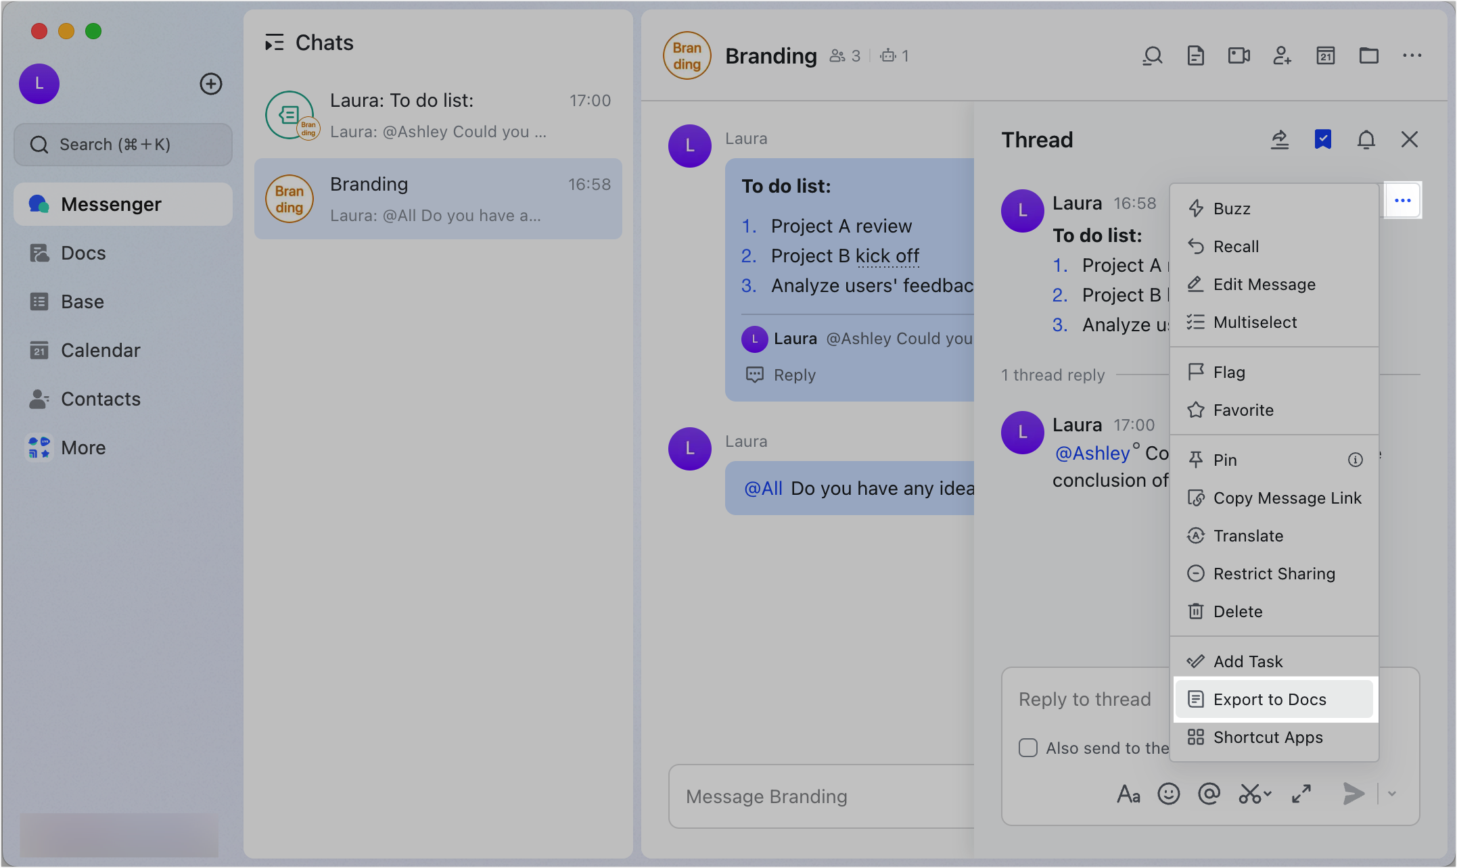Add members using the person-plus icon
The image size is (1457, 868).
(x=1282, y=55)
